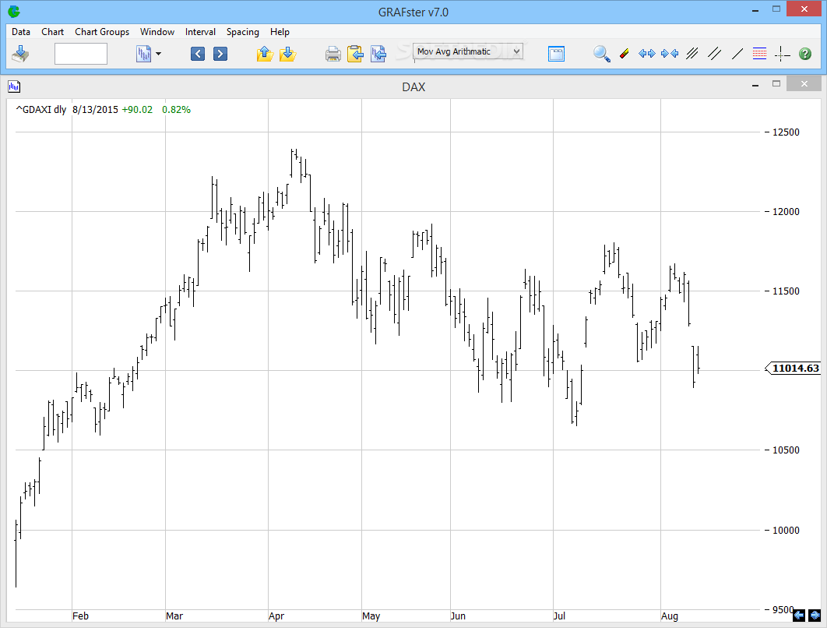Click the clipboard copy arrow icon
Viewport: 827px width, 628px height.
(x=355, y=54)
